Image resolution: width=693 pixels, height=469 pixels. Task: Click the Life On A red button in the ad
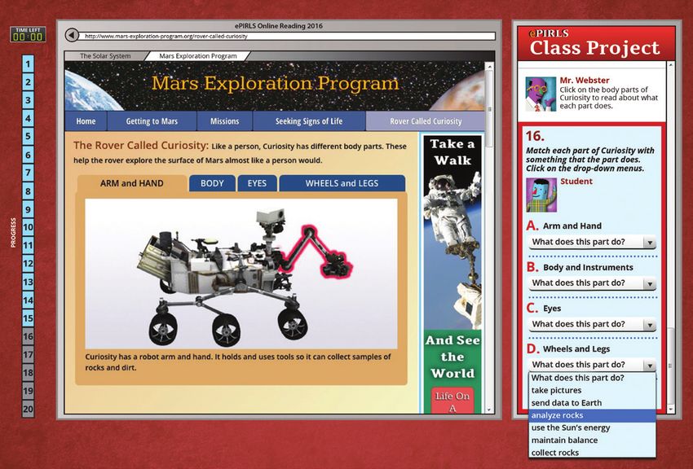(452, 401)
